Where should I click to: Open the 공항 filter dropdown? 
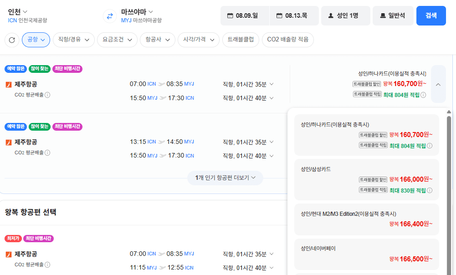(36, 40)
